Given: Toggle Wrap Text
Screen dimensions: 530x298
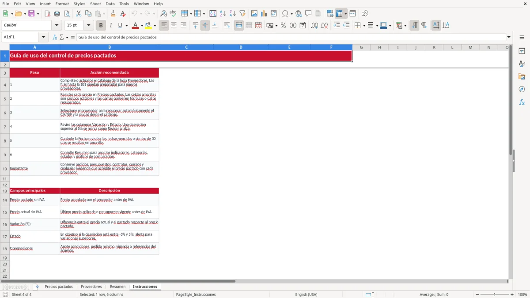Looking at the screenshot, I should [227, 26].
